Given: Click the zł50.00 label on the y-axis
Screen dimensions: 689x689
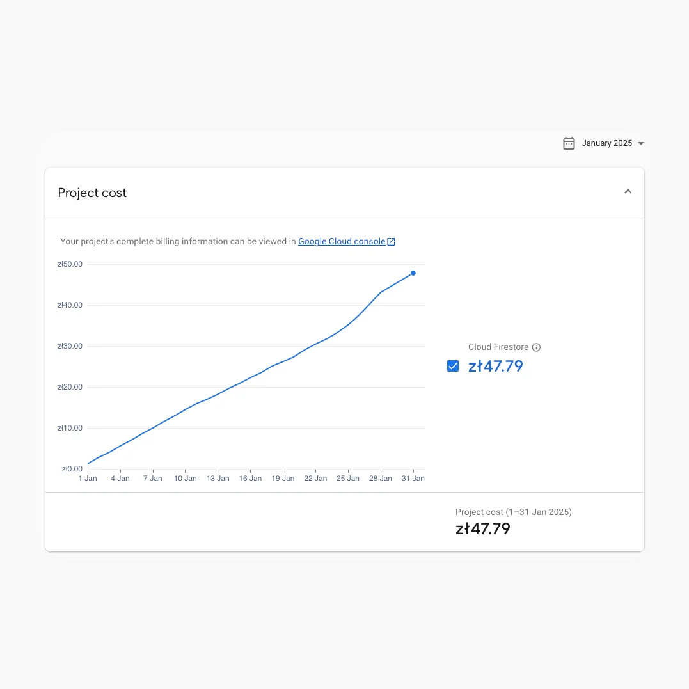Looking at the screenshot, I should click(70, 264).
